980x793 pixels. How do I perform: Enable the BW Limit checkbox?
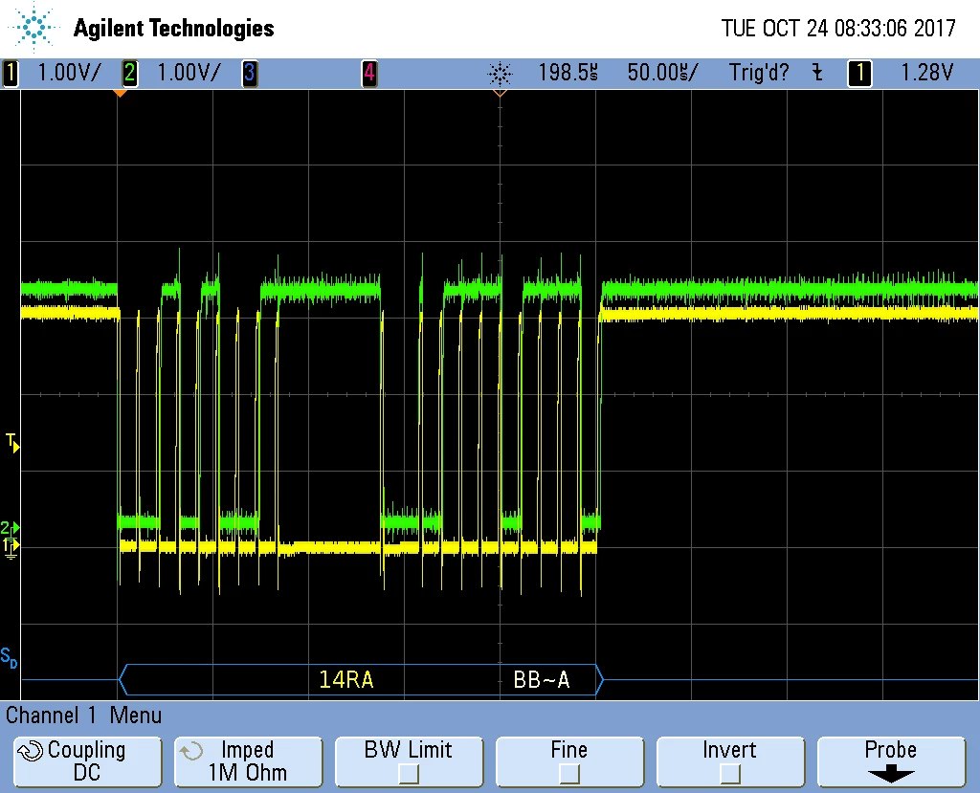(408, 774)
